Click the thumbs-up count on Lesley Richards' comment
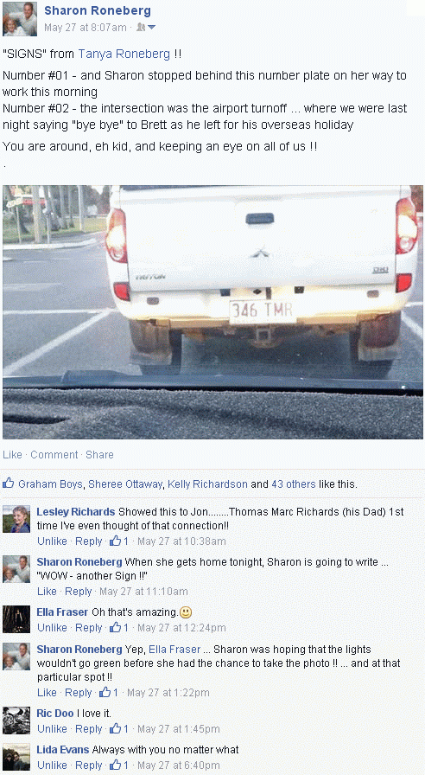The height and width of the screenshot is (775, 425). pos(119,541)
